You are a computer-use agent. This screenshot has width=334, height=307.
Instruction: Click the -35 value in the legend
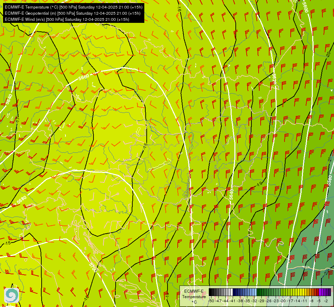[247, 301]
